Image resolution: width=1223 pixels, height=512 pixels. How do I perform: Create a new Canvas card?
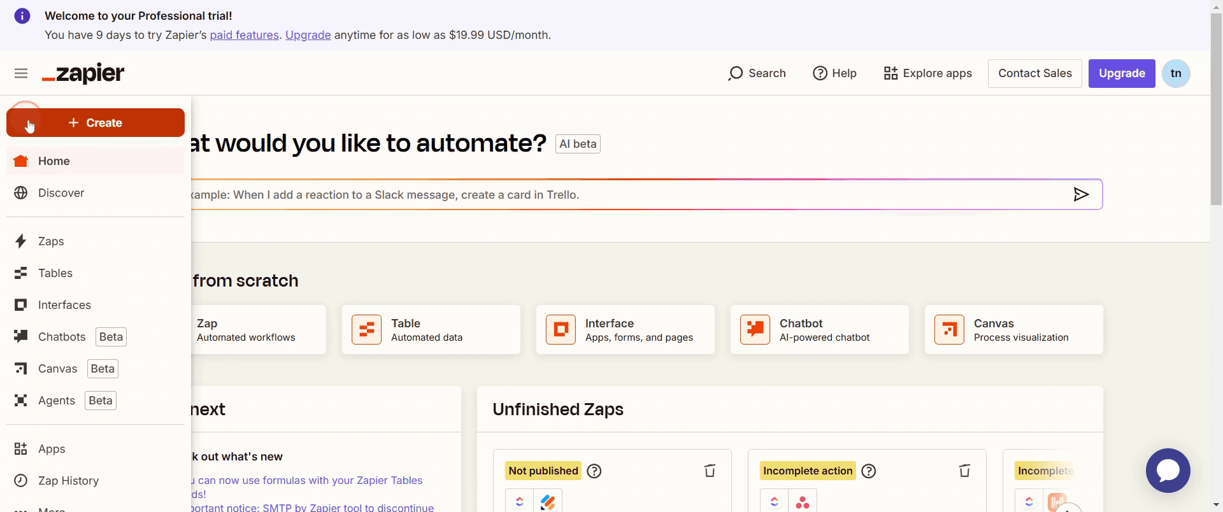1014,330
